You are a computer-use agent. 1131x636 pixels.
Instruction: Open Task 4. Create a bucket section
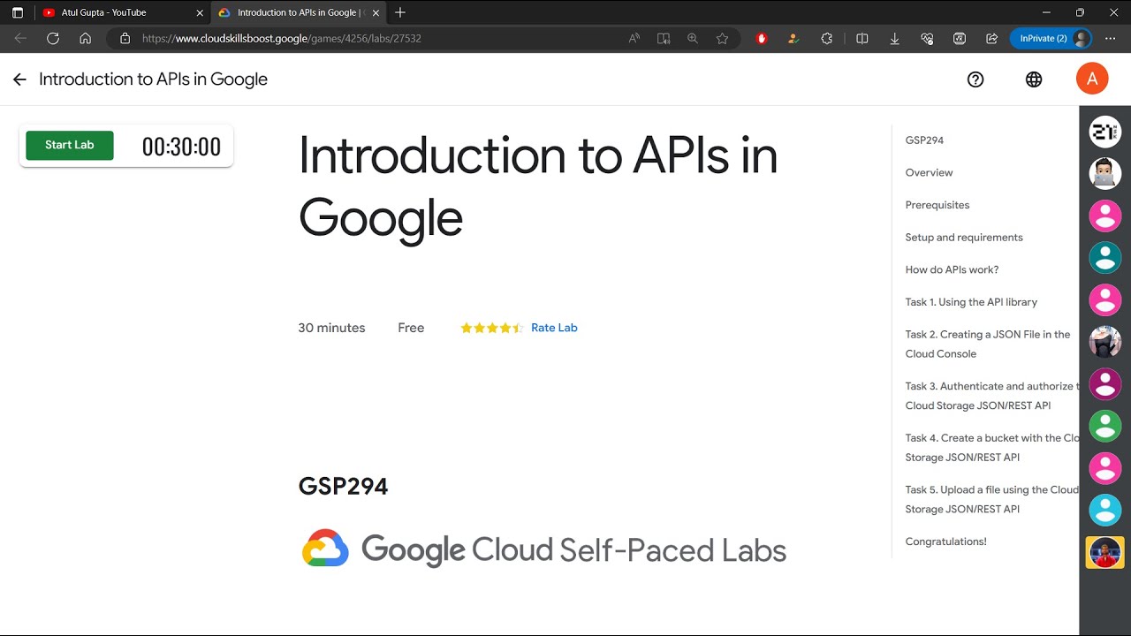[x=991, y=448]
